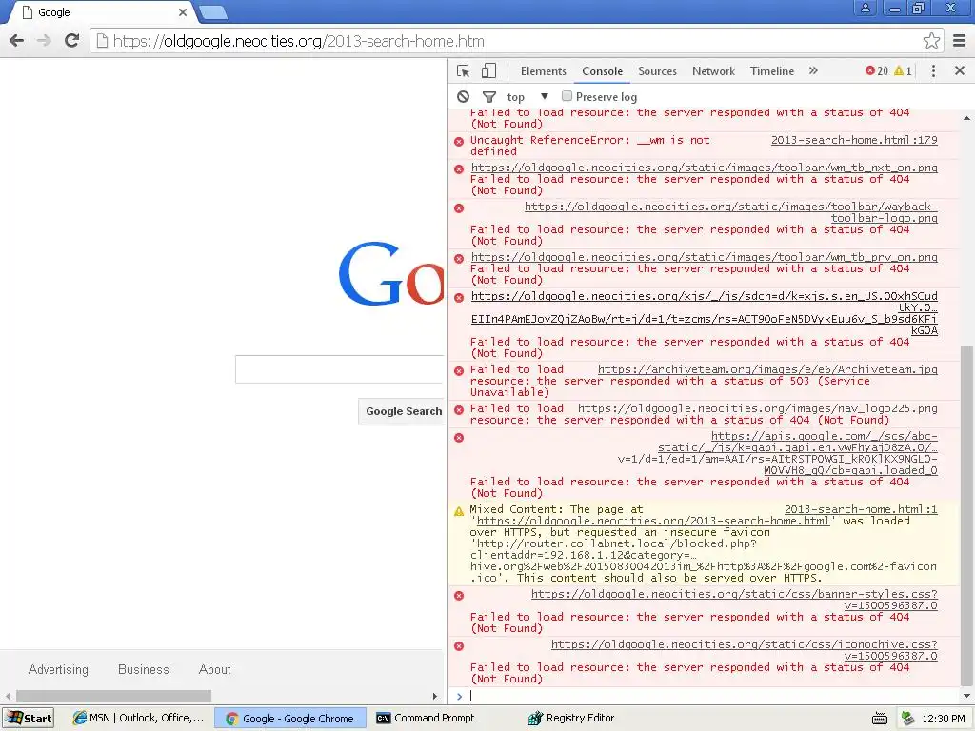Click the system tray network icon
975x731 pixels.
pyautogui.click(x=907, y=718)
